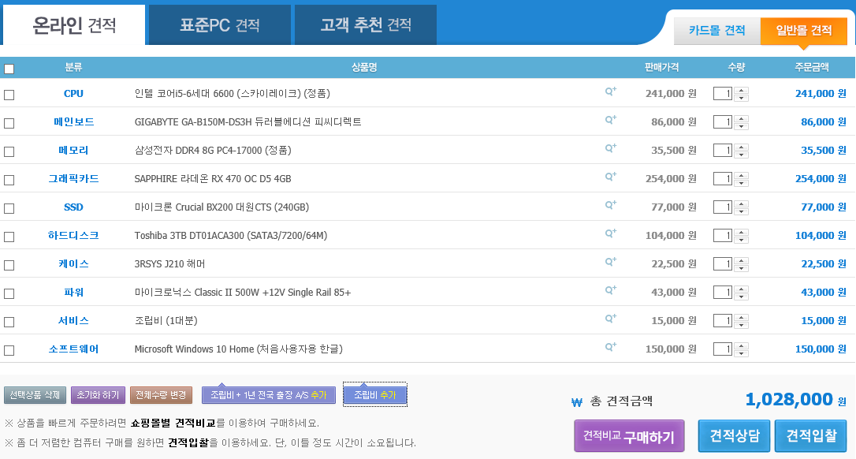This screenshot has width=856, height=459.
Task: Increase the 메모리 quantity with the up arrow
Action: click(x=741, y=147)
